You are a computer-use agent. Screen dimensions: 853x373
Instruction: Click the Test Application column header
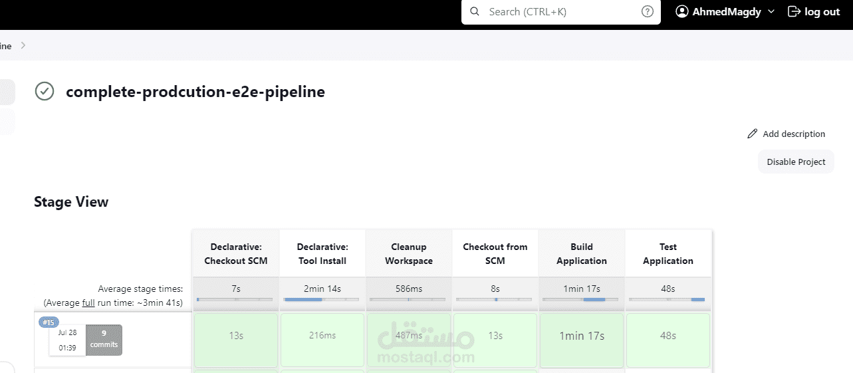(x=668, y=254)
